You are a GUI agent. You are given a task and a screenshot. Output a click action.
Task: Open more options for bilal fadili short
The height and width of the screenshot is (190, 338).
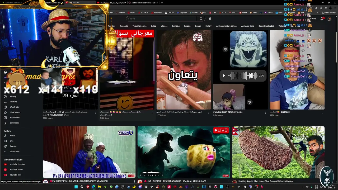[x=322, y=113]
